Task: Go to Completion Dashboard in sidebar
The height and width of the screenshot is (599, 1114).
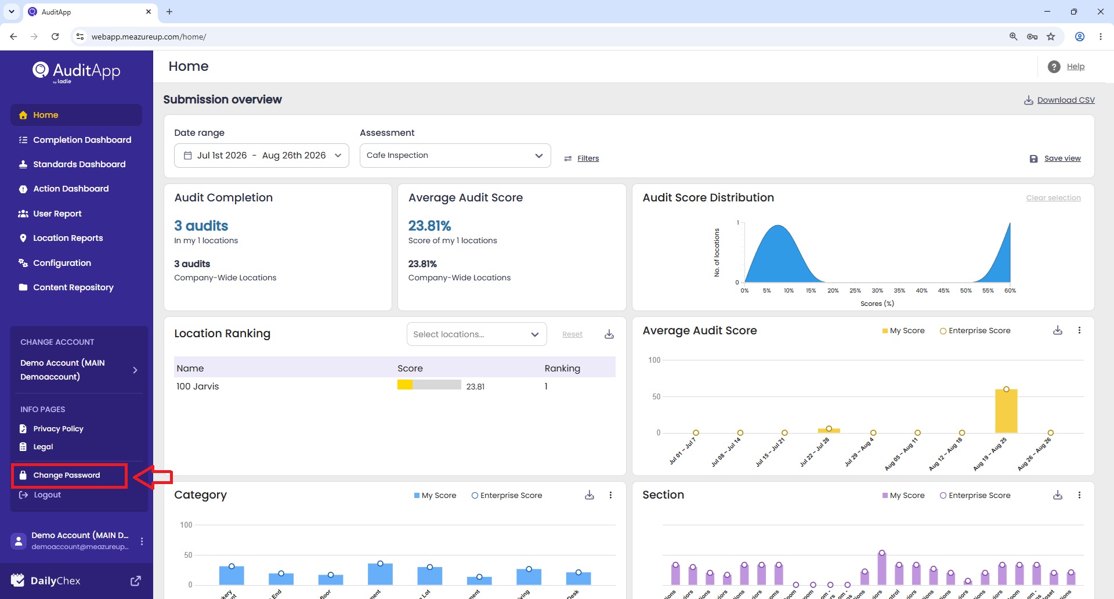Action: 76,140
